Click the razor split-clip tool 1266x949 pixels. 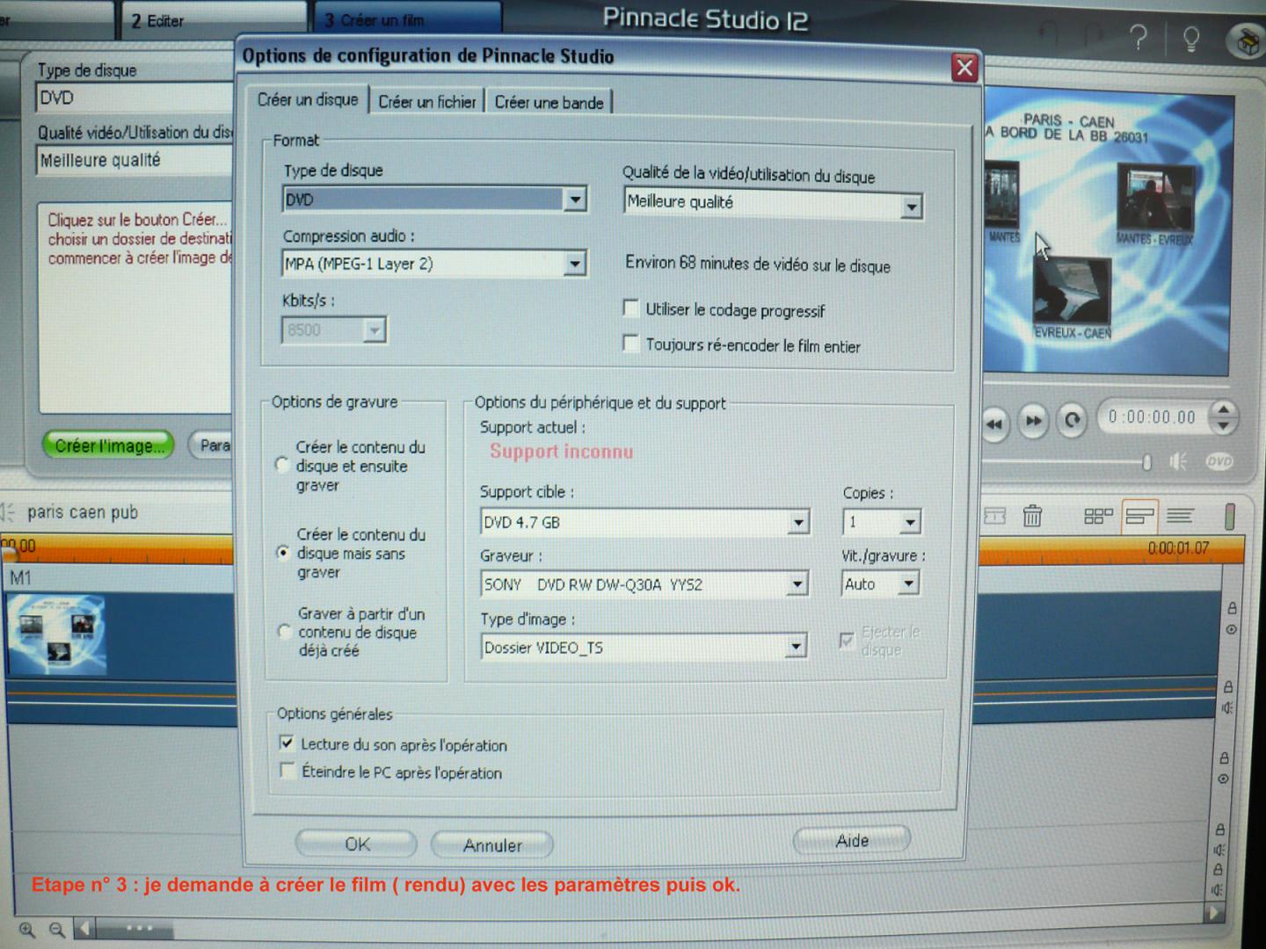pyautogui.click(x=994, y=516)
